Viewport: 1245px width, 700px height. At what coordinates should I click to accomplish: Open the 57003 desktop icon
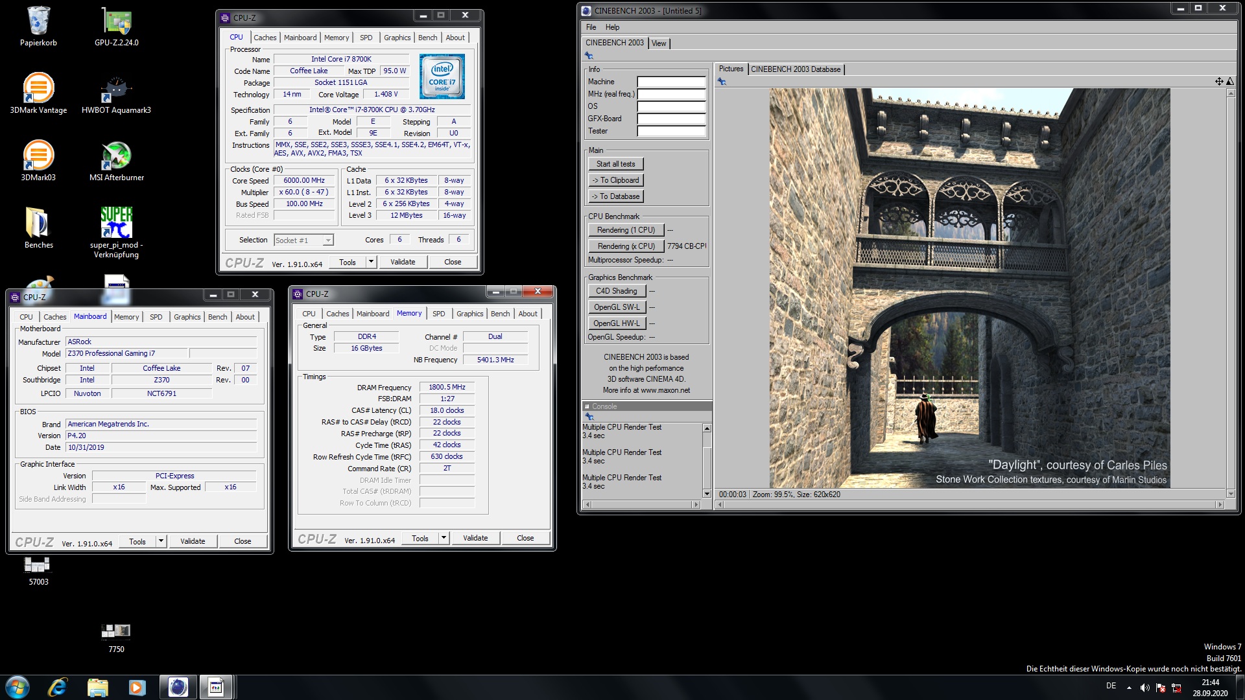(x=38, y=571)
